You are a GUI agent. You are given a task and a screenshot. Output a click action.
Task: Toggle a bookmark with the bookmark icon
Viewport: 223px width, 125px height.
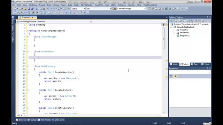[49, 12]
